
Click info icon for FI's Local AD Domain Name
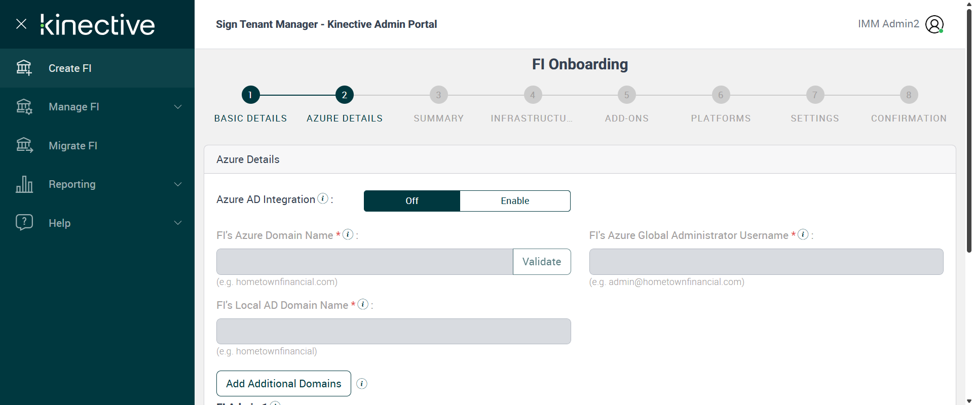363,304
